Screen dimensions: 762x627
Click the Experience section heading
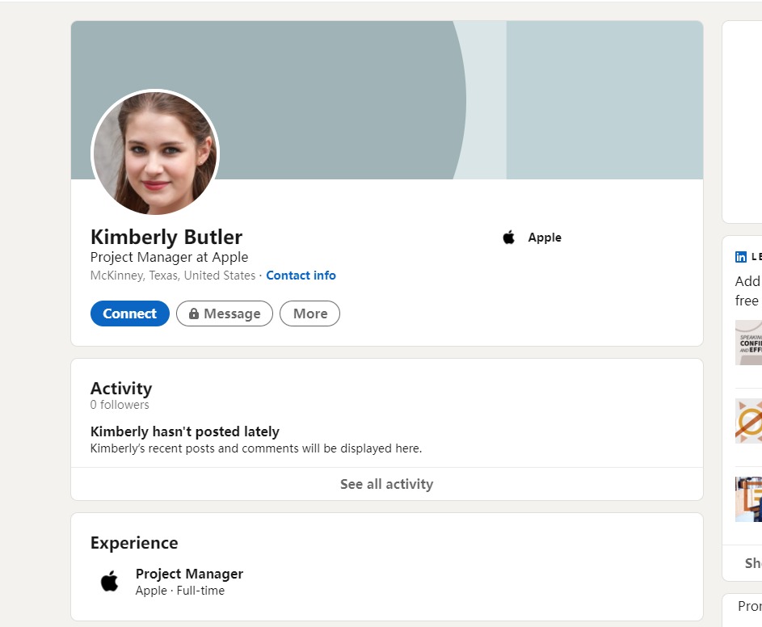click(134, 543)
